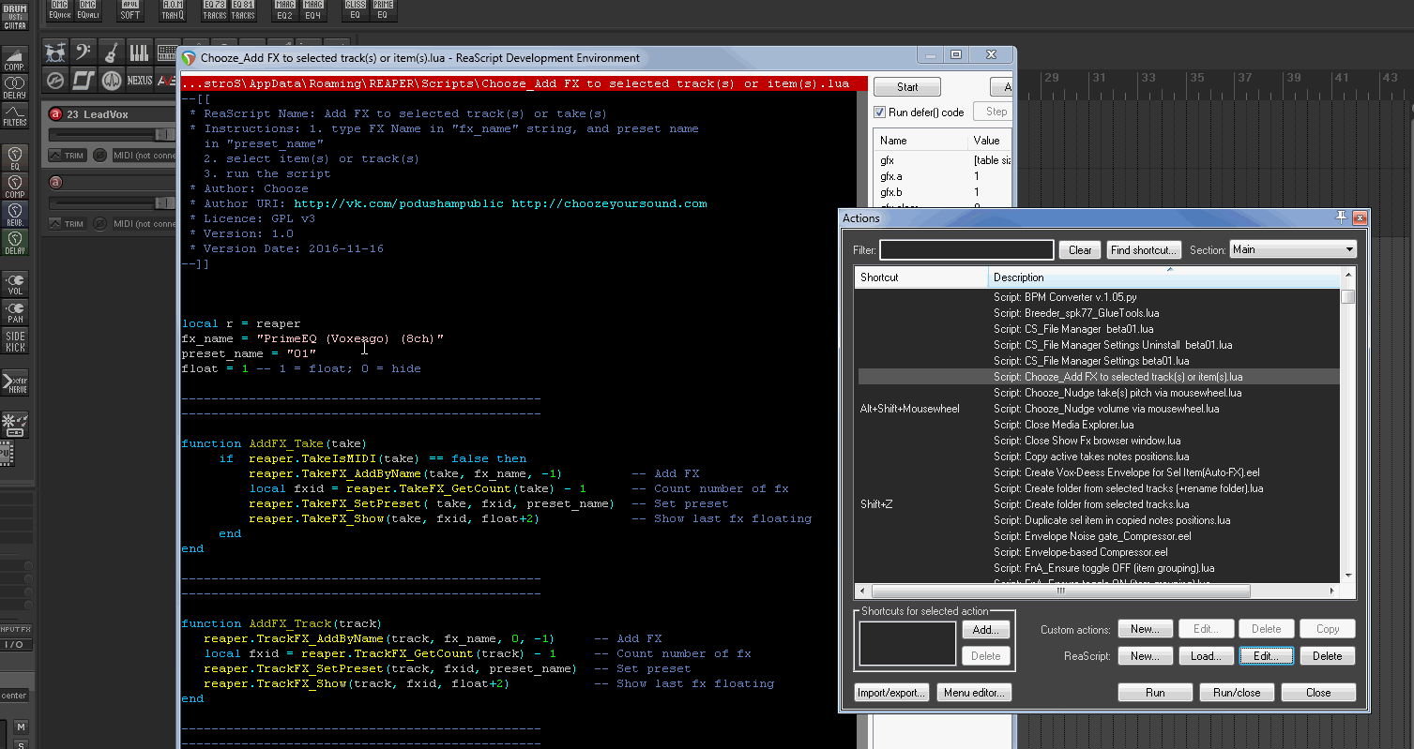Click the PRIME EQ toolbar button
Screen dimensions: 1414x749
click(x=382, y=10)
